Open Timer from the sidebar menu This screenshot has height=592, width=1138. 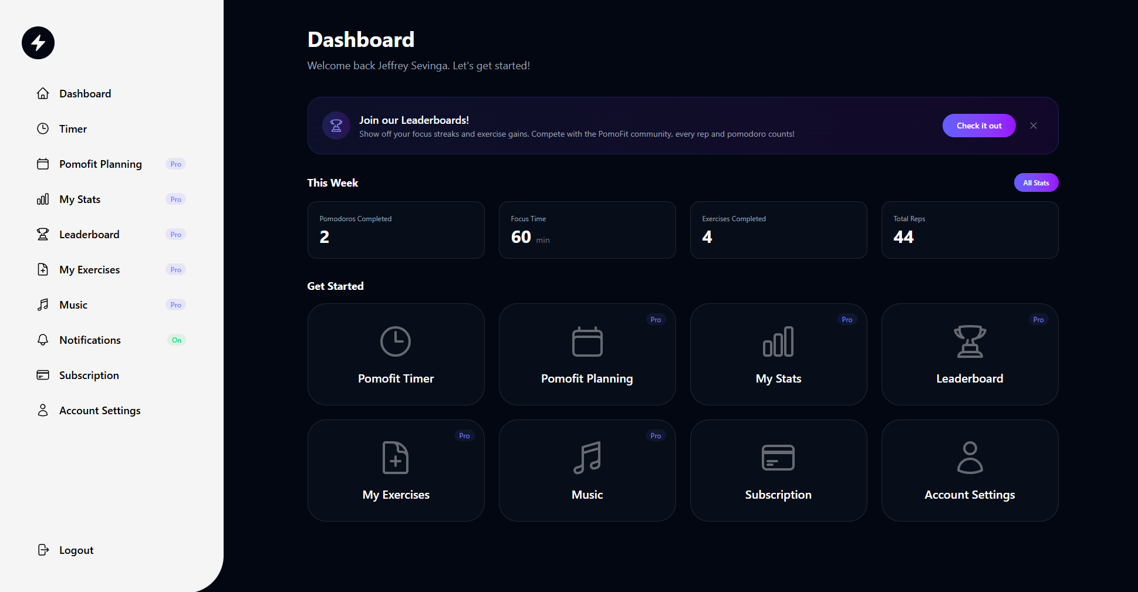[x=73, y=129]
